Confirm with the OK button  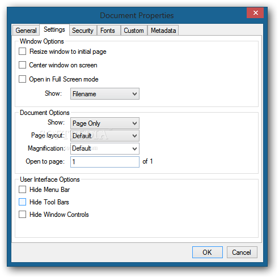pos(208,252)
